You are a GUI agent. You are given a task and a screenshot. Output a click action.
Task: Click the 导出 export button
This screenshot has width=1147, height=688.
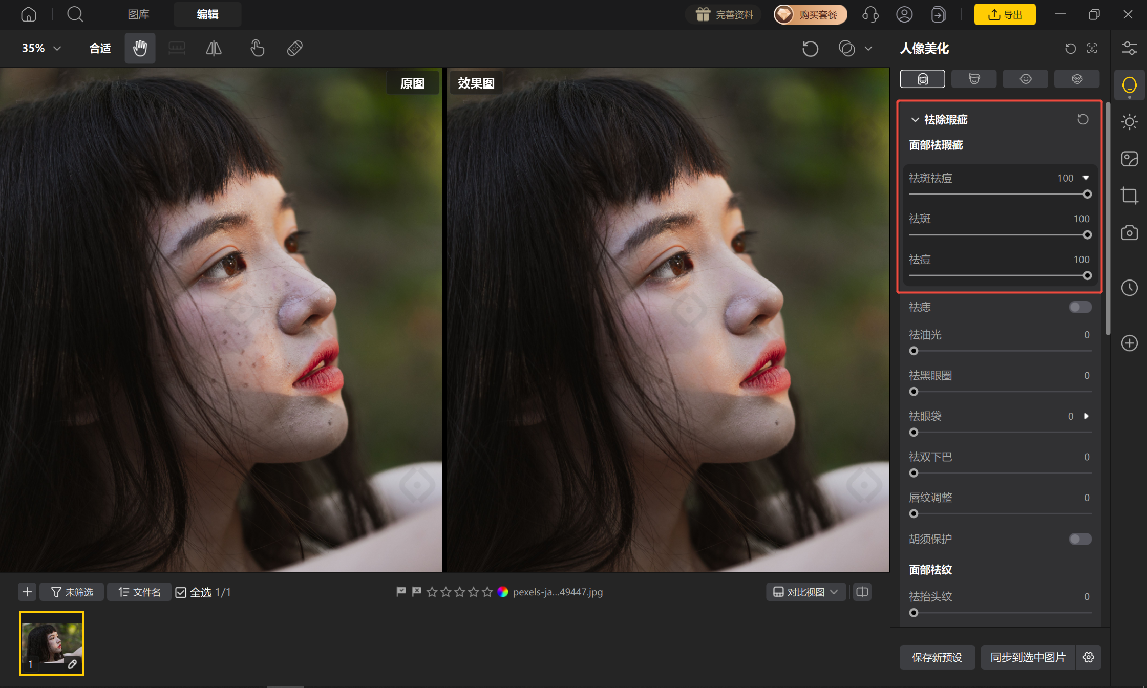point(1005,14)
